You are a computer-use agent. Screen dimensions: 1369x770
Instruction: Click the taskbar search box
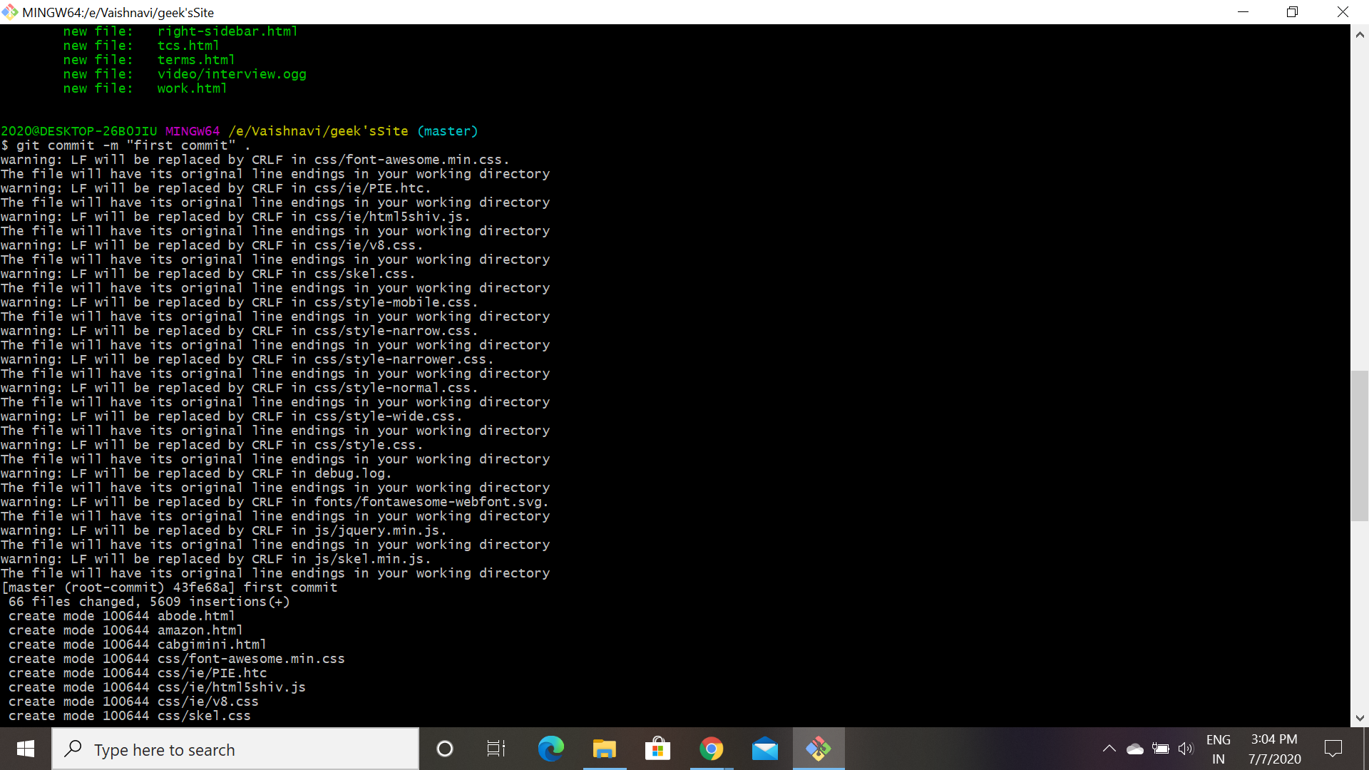coord(235,749)
